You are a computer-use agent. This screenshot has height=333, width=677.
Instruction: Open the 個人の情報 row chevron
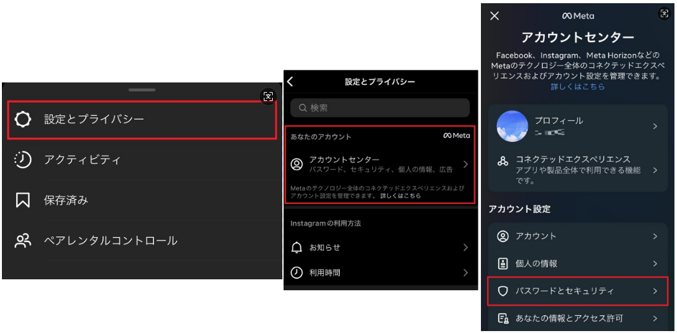click(x=655, y=264)
